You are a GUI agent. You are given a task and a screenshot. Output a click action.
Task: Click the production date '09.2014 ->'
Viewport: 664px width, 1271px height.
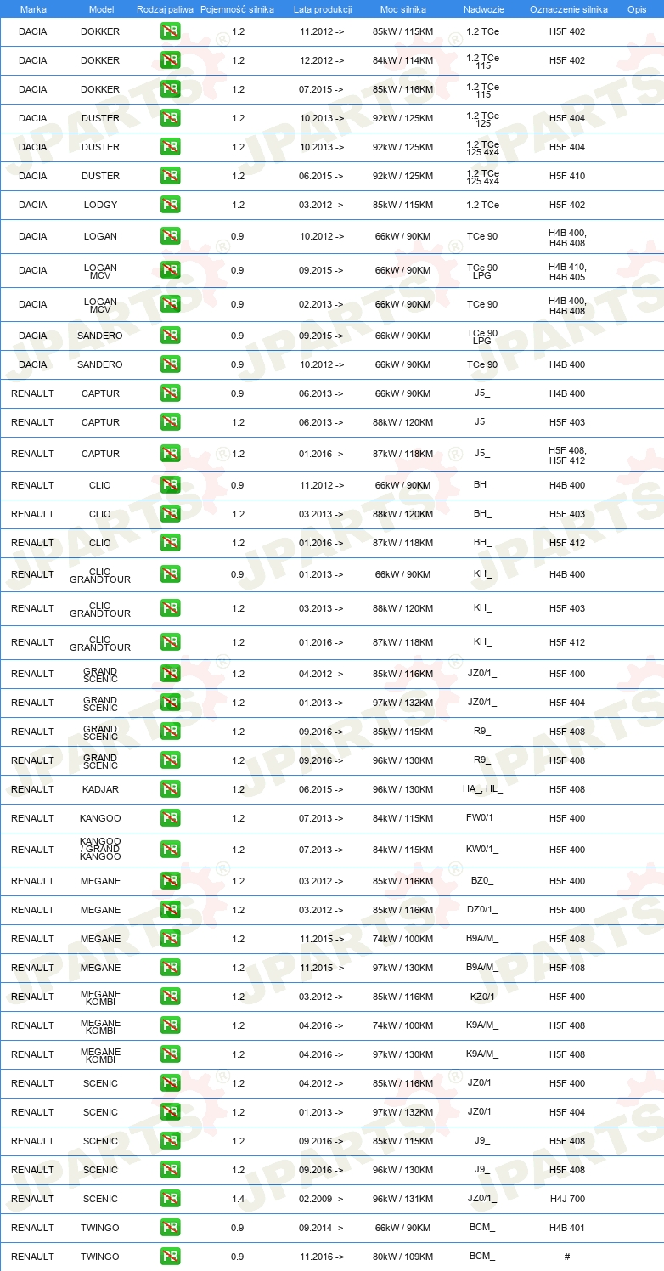[x=322, y=1228]
